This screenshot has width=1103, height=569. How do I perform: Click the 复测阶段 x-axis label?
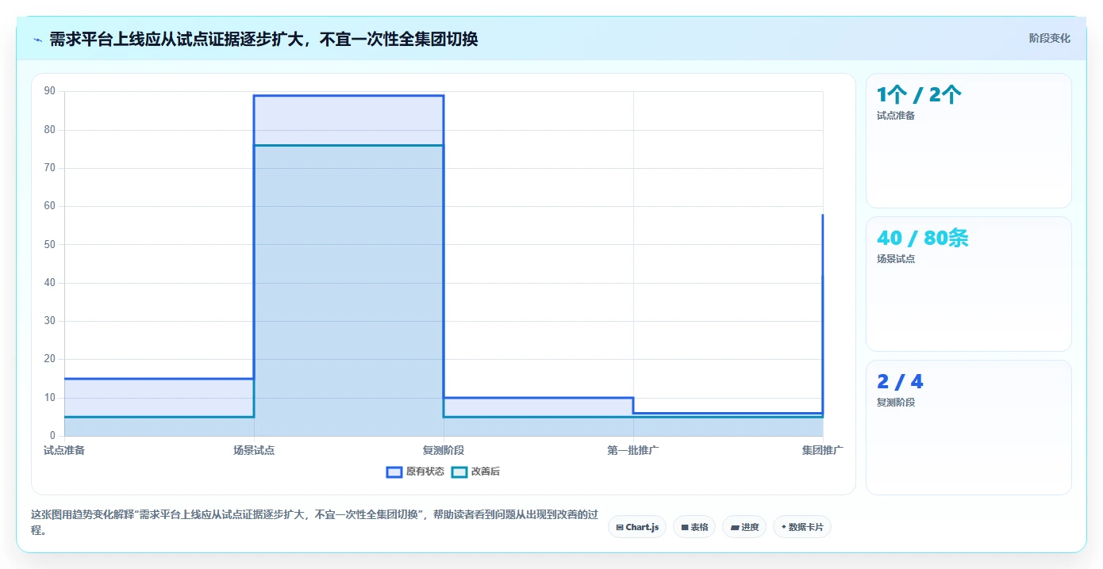pos(444,450)
